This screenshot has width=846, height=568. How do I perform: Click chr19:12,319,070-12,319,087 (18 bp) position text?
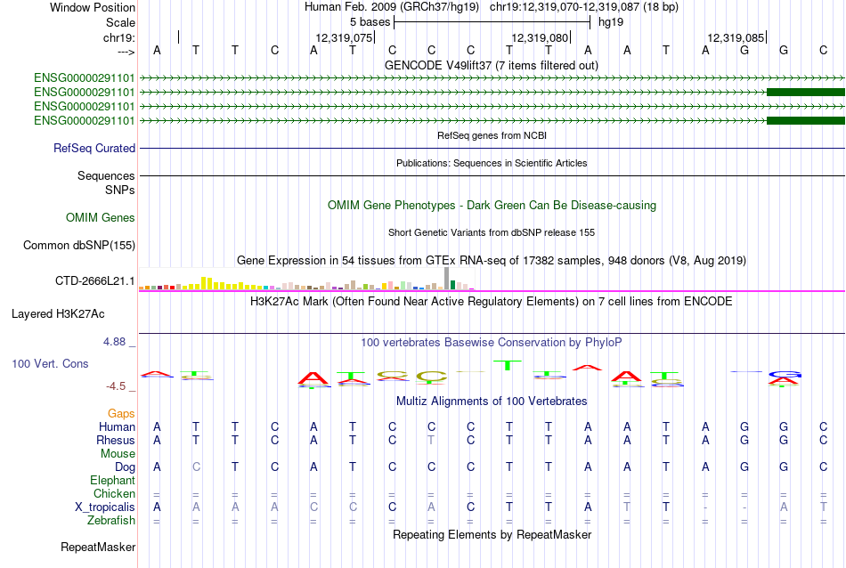click(584, 7)
